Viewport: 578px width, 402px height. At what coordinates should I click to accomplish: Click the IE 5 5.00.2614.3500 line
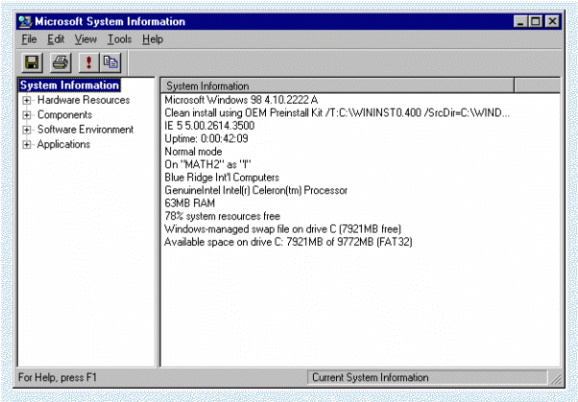(x=209, y=126)
